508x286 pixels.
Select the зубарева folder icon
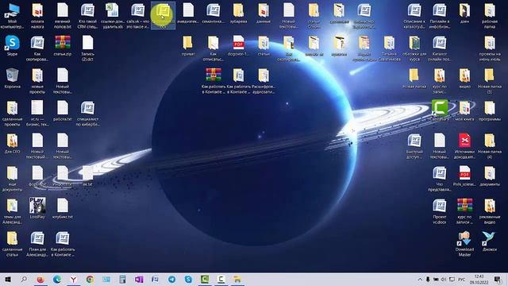238,13
